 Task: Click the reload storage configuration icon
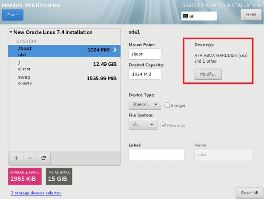(43, 158)
